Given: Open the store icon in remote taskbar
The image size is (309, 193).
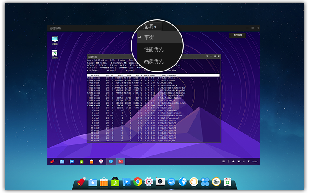Looking at the screenshot, I should click(91, 162).
